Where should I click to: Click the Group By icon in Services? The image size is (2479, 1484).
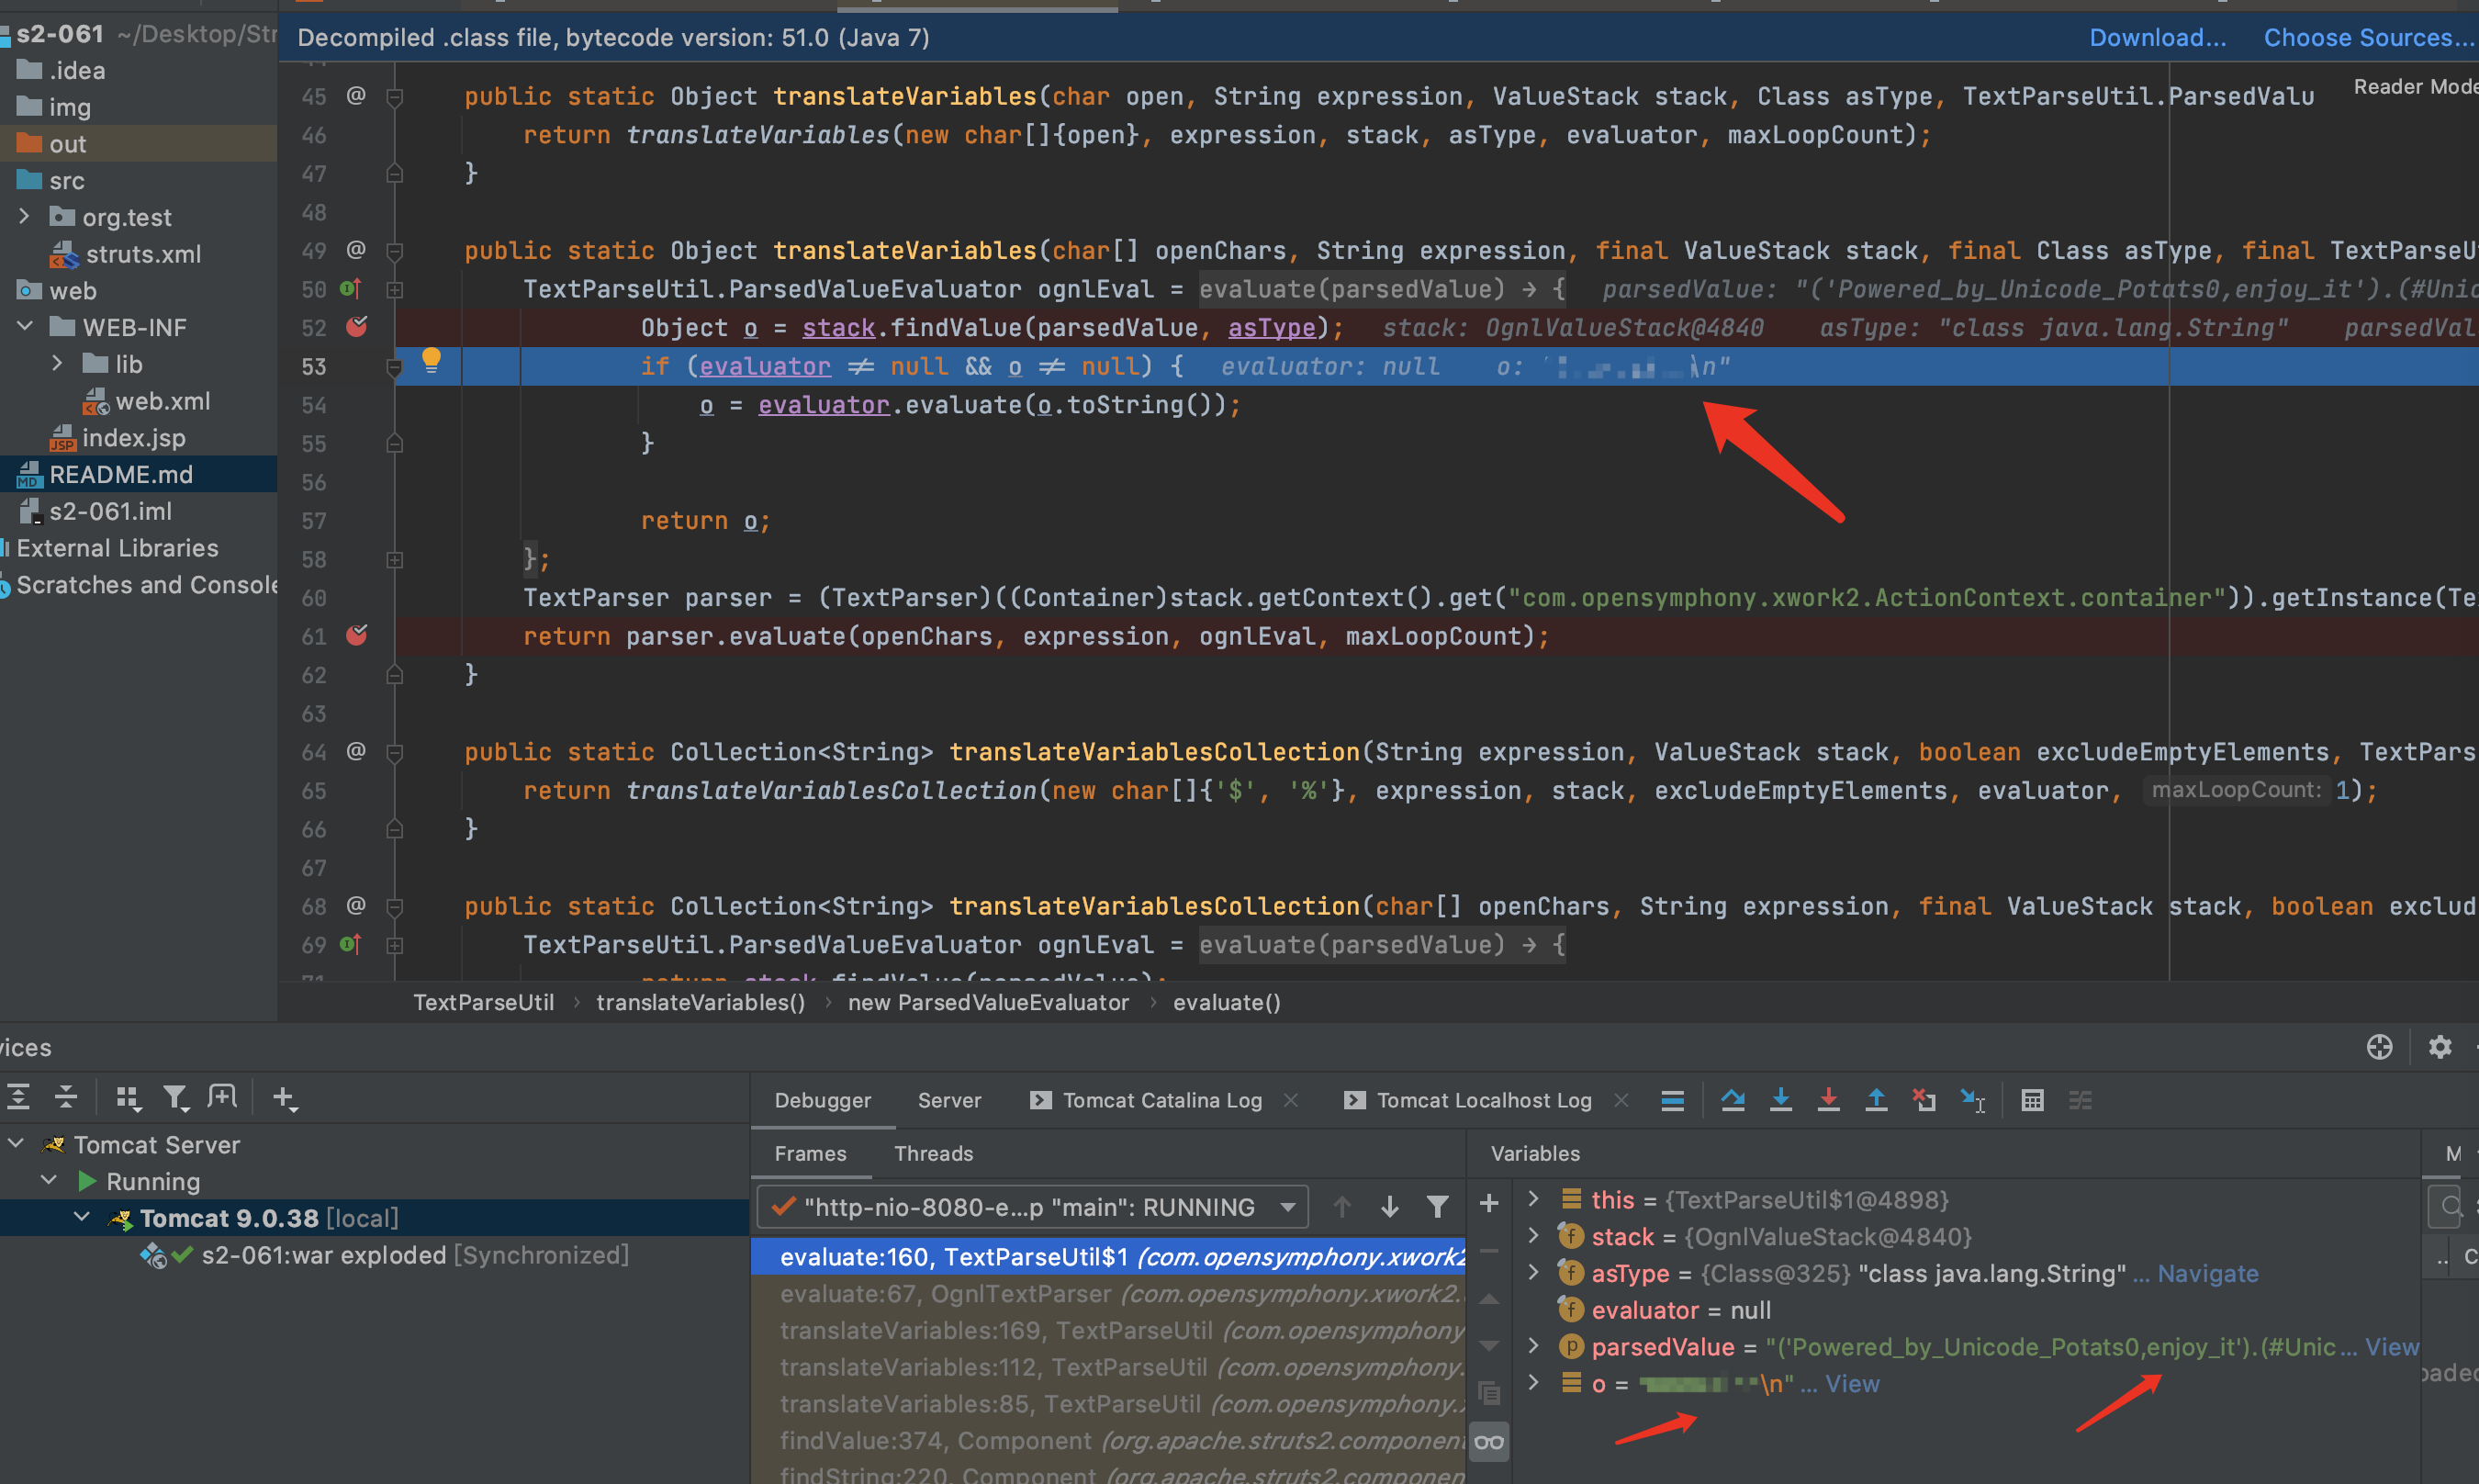click(x=127, y=1097)
